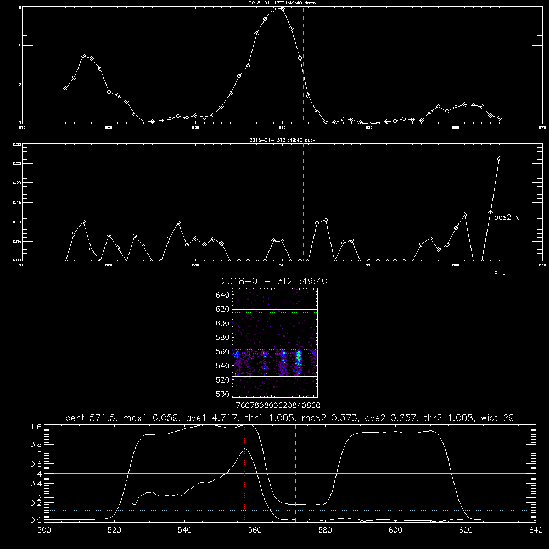The width and height of the screenshot is (549, 549).
Task: Click the bottom plot x-axis label 580
Action: tap(325, 530)
